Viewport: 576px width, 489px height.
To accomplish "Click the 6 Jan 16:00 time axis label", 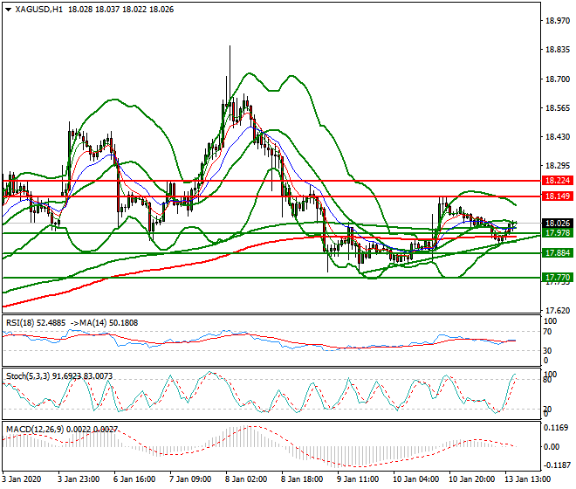I will [x=134, y=479].
